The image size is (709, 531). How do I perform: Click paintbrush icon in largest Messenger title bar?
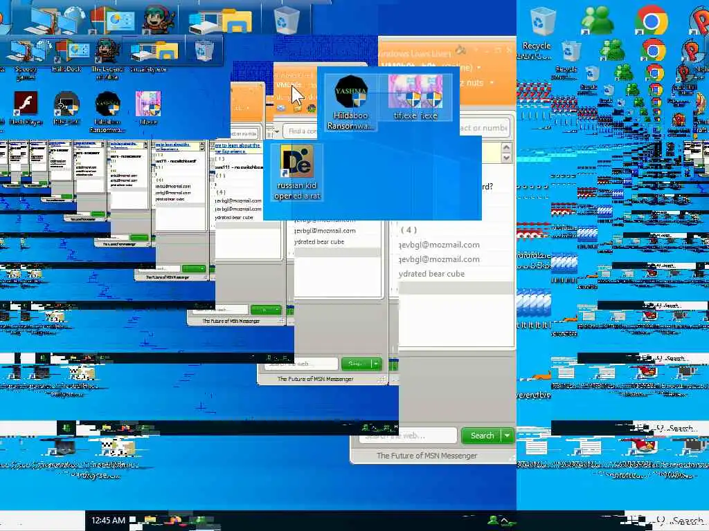pos(460,48)
